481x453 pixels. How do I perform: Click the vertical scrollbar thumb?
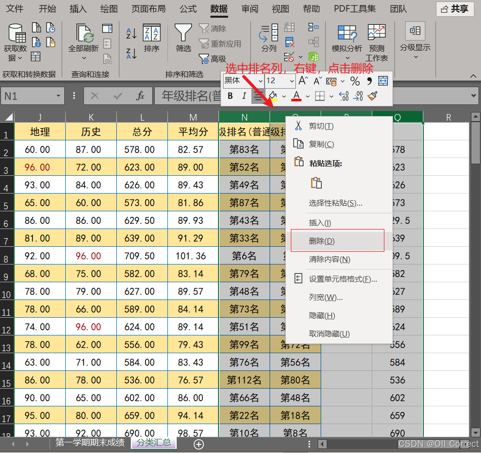[475, 143]
